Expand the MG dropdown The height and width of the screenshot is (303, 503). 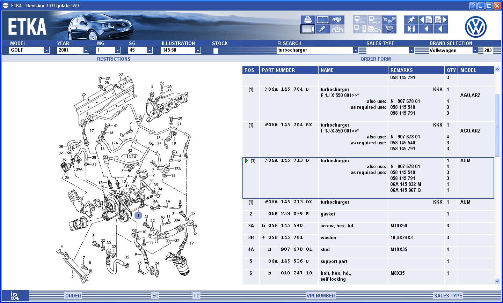coord(117,50)
